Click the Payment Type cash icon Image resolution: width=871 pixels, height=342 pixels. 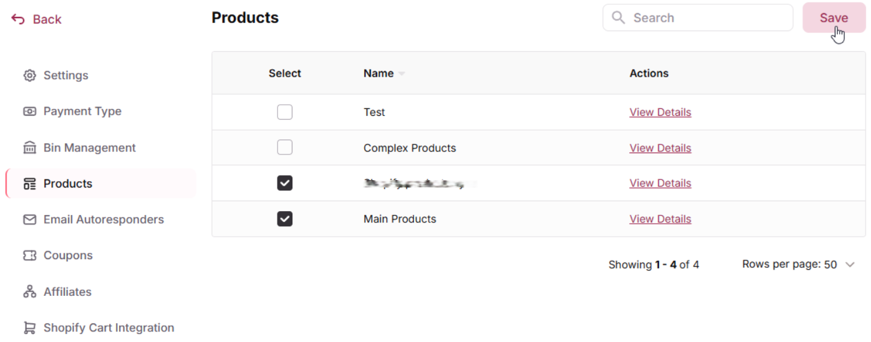tap(29, 112)
